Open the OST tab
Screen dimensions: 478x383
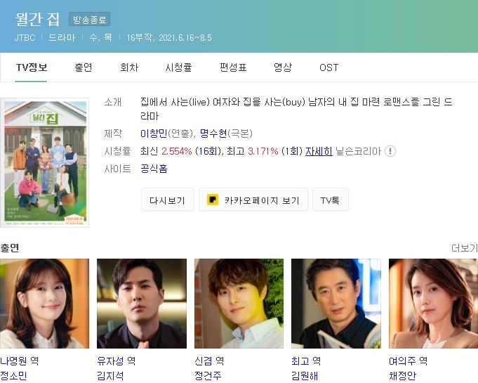coord(329,67)
